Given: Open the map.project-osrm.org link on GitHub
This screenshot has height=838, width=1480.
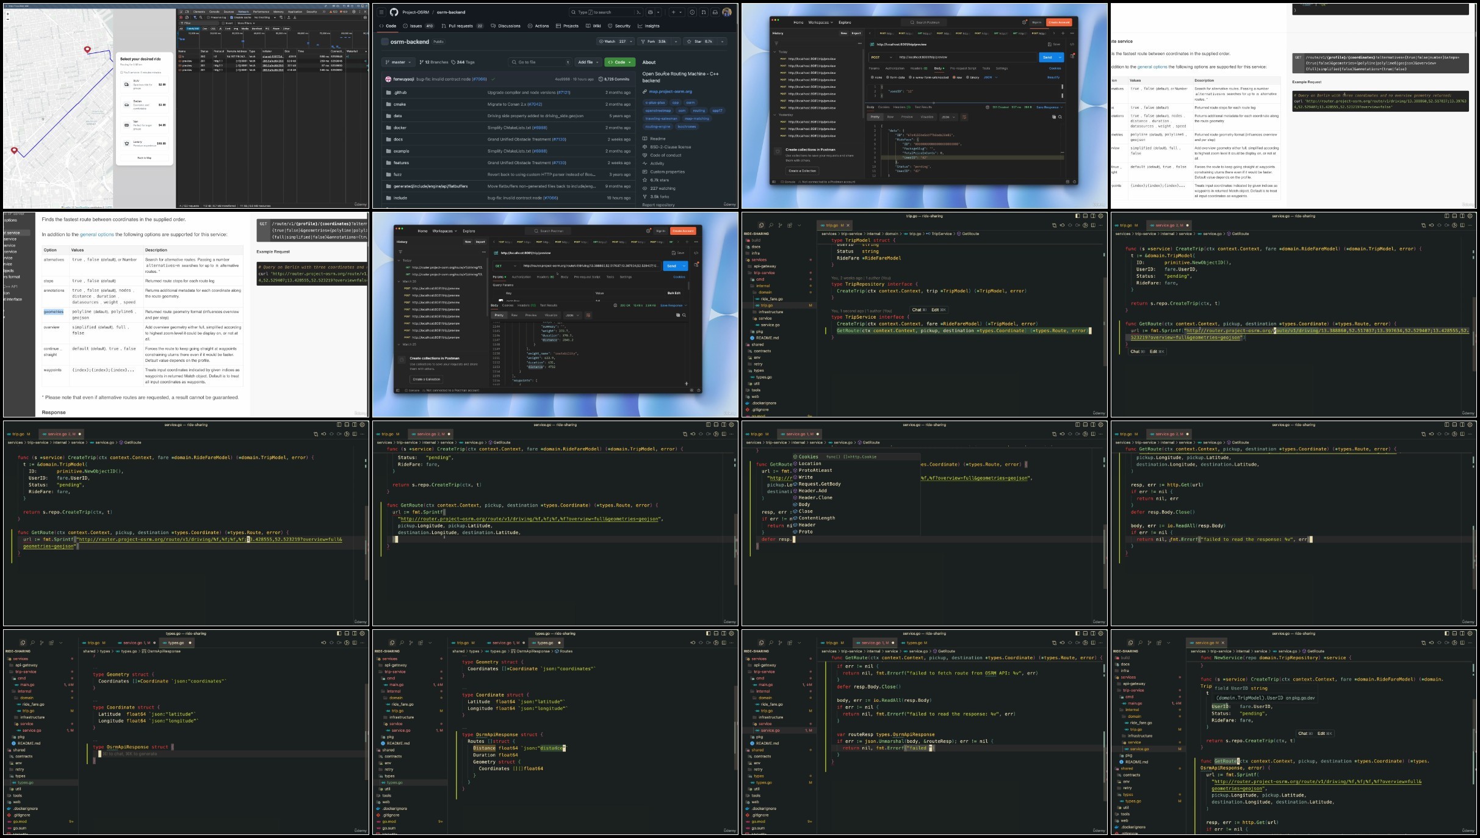Looking at the screenshot, I should pos(671,92).
